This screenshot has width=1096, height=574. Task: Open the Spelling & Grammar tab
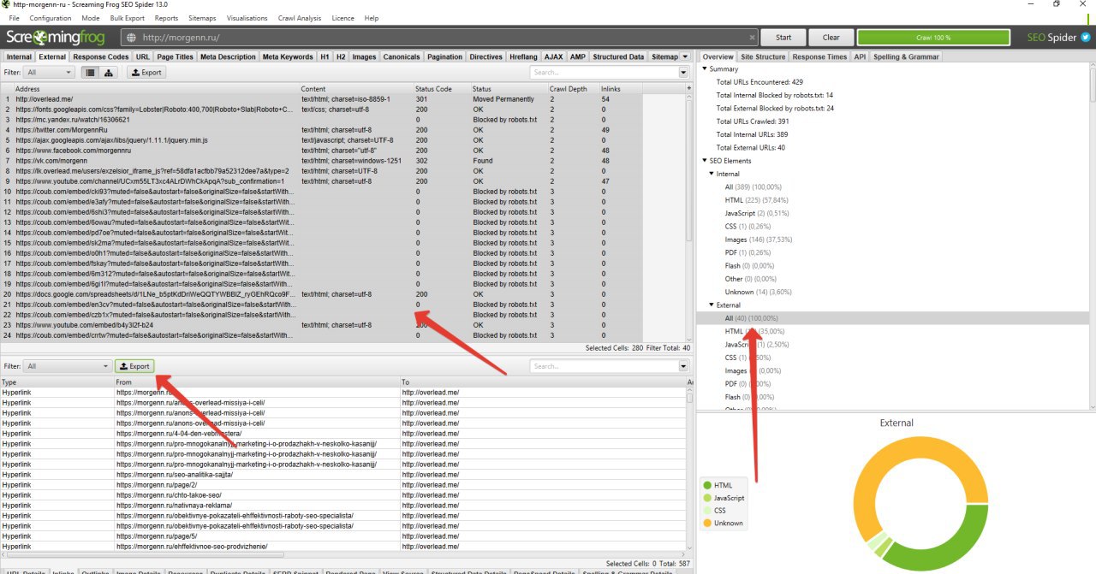pos(905,56)
